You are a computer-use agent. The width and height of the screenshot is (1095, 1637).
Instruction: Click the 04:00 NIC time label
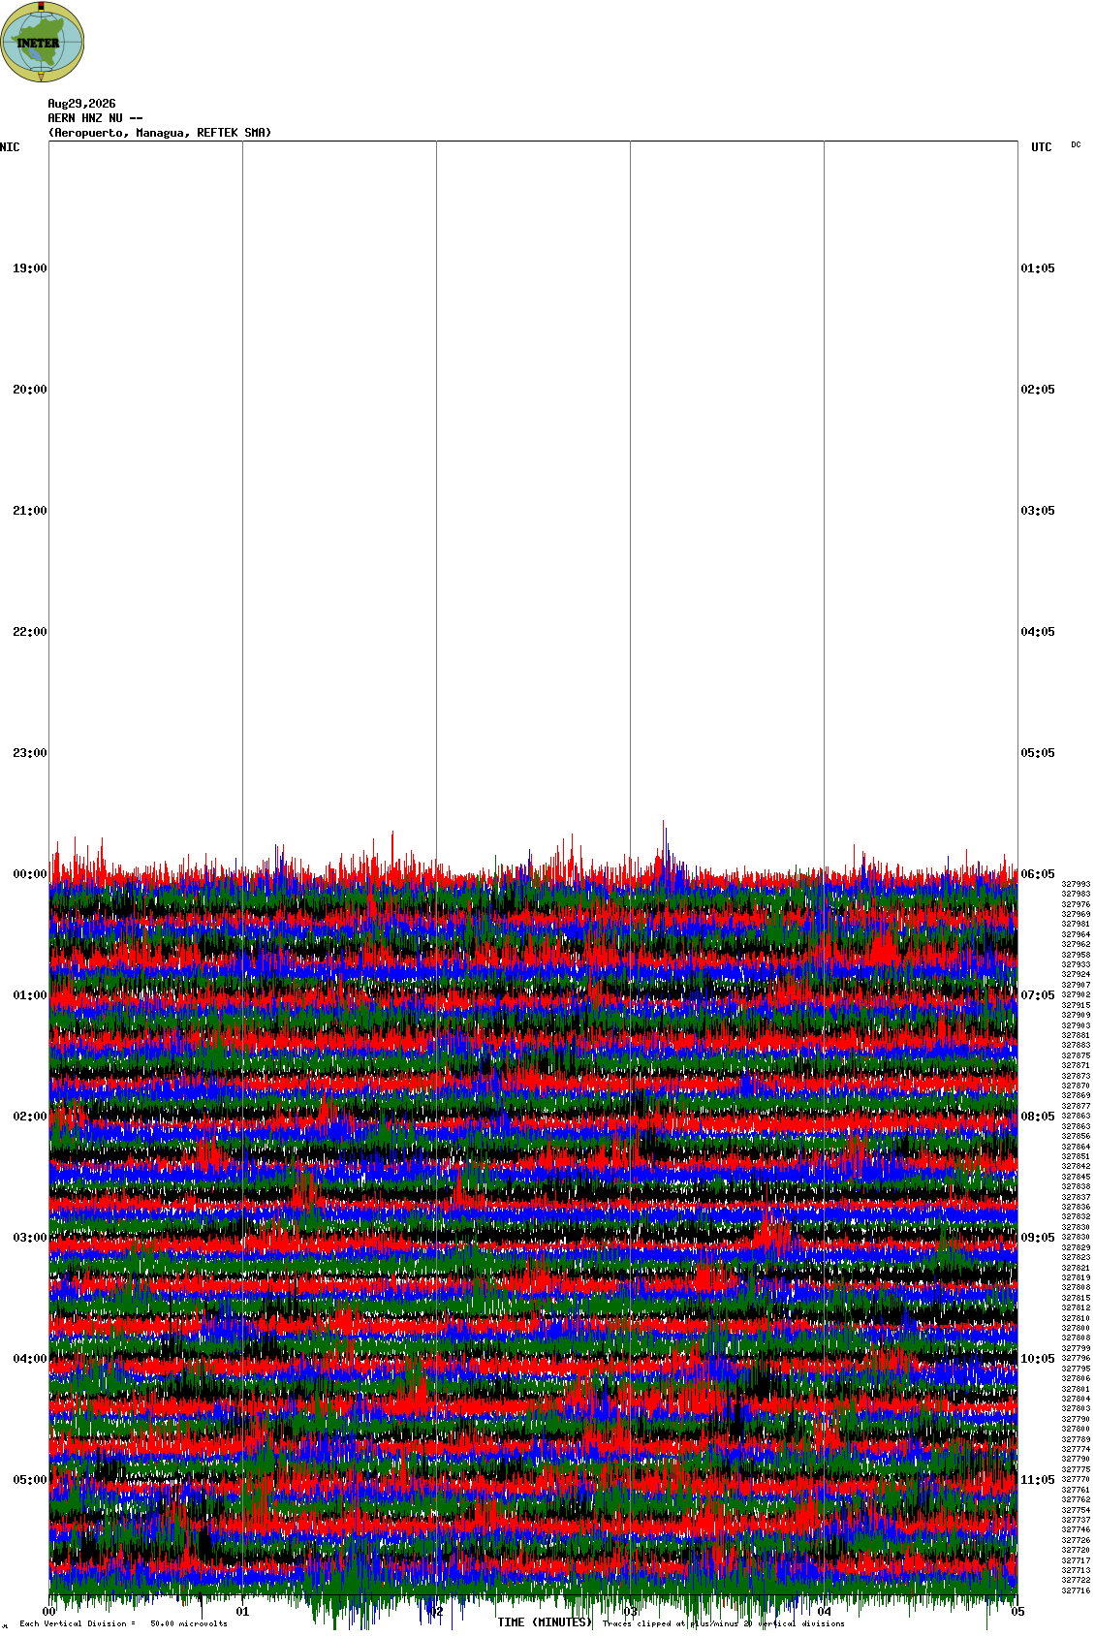(x=29, y=1359)
